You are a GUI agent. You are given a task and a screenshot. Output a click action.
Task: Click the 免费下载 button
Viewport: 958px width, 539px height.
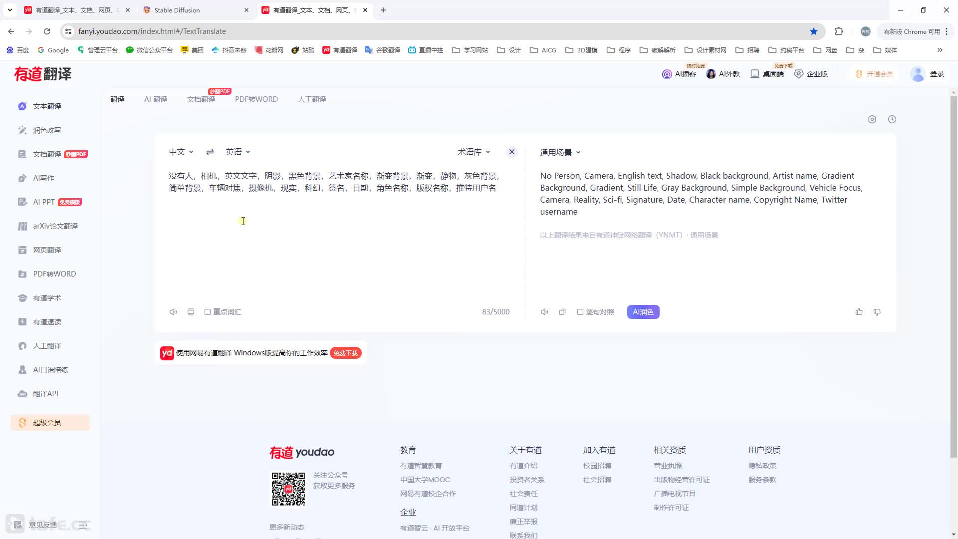point(345,353)
